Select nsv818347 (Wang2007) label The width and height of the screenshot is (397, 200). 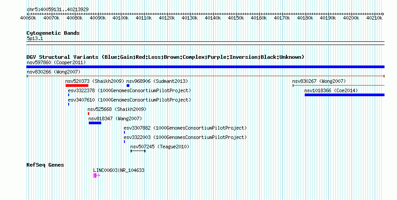click(x=115, y=118)
